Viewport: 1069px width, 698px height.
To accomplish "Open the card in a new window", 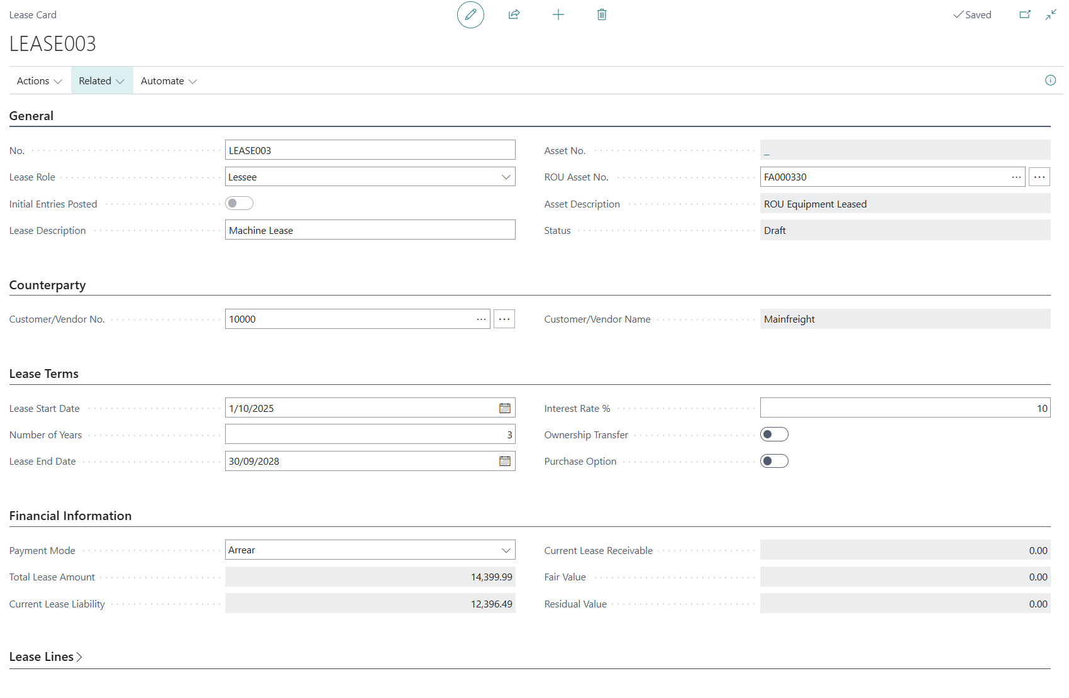I will pos(1024,14).
